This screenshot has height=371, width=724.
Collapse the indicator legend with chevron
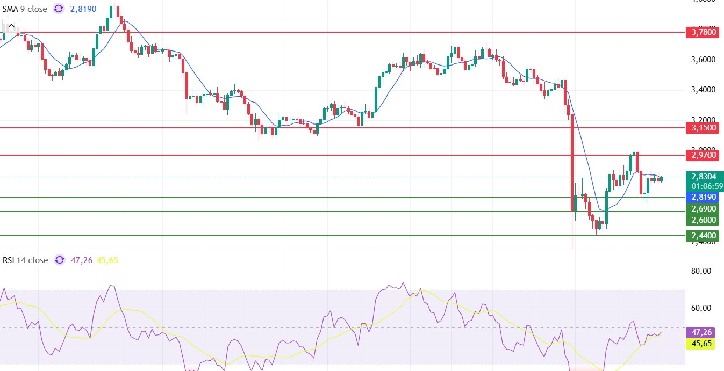(x=11, y=25)
